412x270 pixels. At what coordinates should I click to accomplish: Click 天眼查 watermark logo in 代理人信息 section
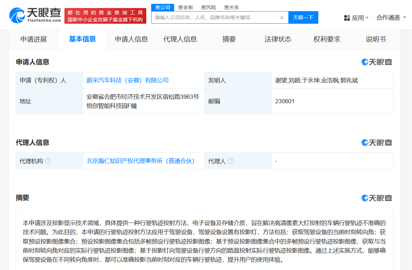(377, 143)
